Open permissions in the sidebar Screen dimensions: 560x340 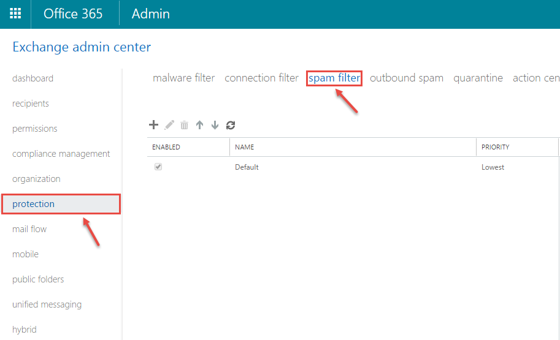click(x=34, y=129)
